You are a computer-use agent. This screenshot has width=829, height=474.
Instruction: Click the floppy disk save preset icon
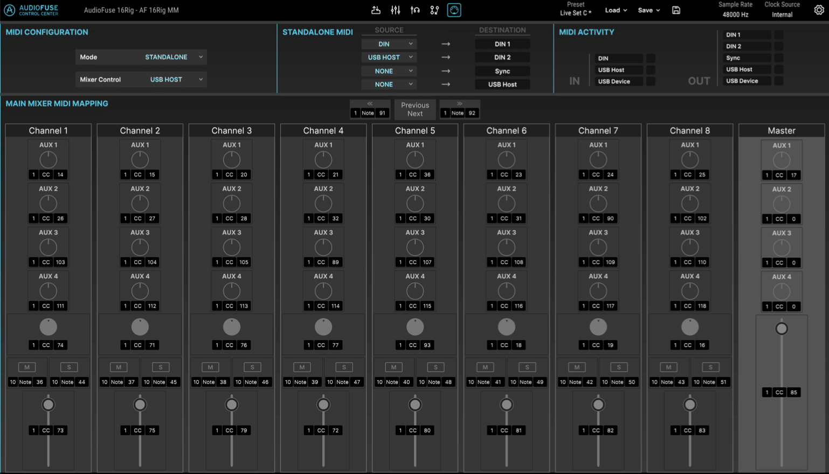coord(676,10)
